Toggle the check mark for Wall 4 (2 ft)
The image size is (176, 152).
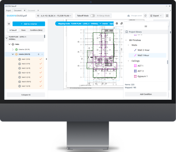pos(41,73)
